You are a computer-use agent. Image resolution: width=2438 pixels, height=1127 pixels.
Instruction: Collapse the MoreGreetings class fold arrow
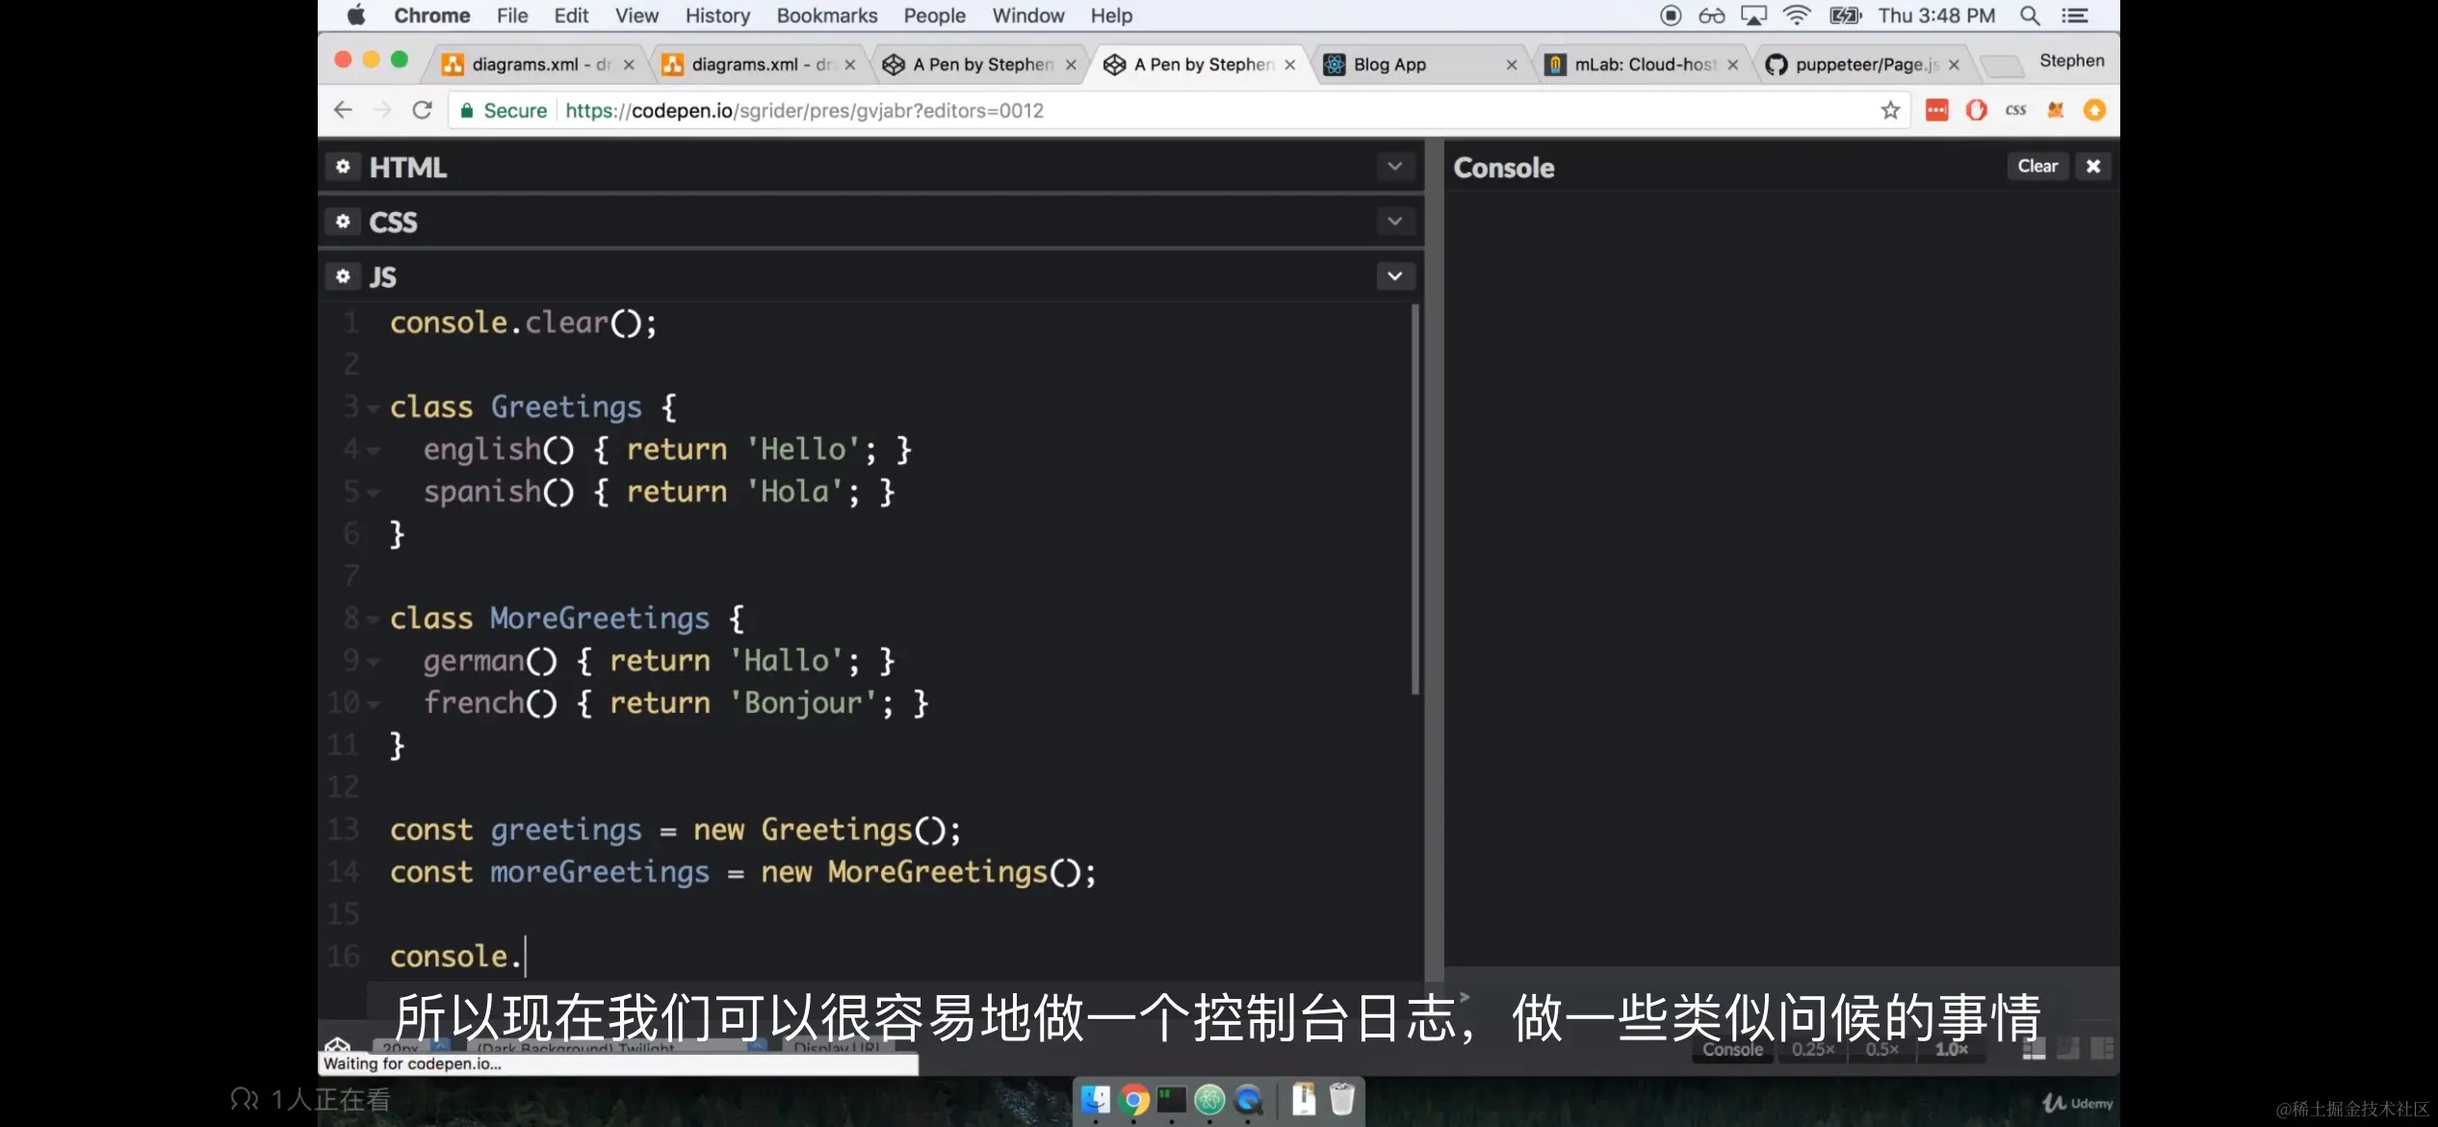(x=373, y=619)
